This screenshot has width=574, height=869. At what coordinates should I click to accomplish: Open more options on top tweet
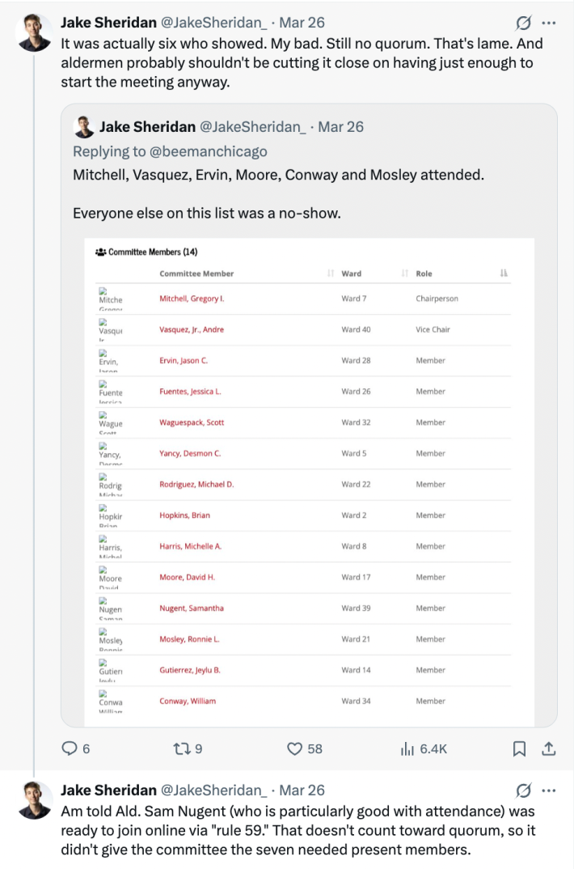pyautogui.click(x=549, y=23)
